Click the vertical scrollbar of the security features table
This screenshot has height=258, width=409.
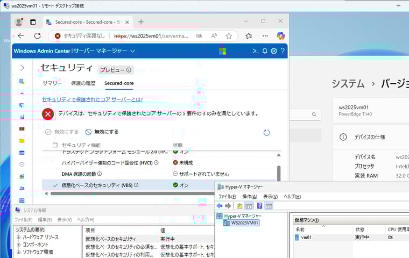[279, 173]
